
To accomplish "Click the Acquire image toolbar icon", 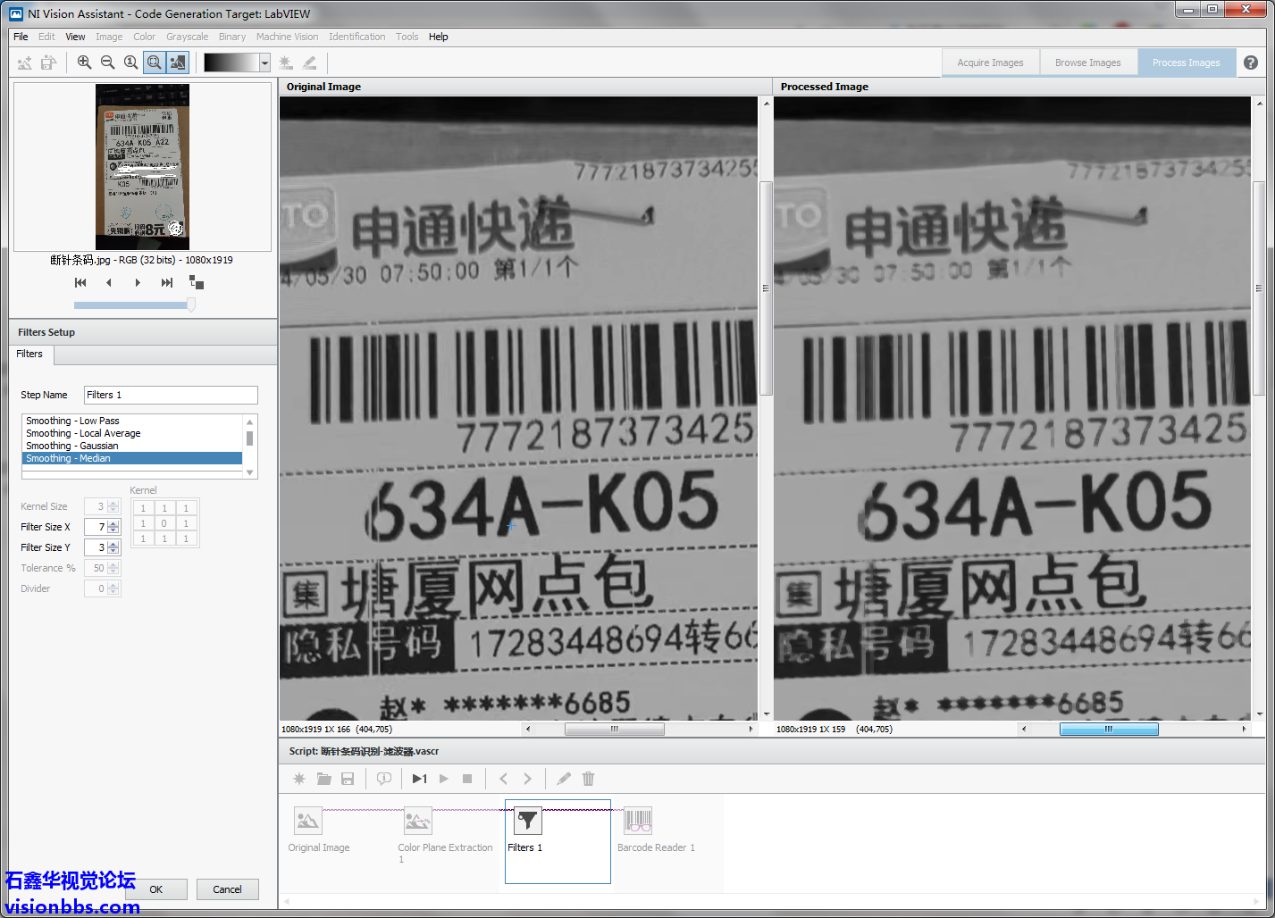I will [x=25, y=63].
